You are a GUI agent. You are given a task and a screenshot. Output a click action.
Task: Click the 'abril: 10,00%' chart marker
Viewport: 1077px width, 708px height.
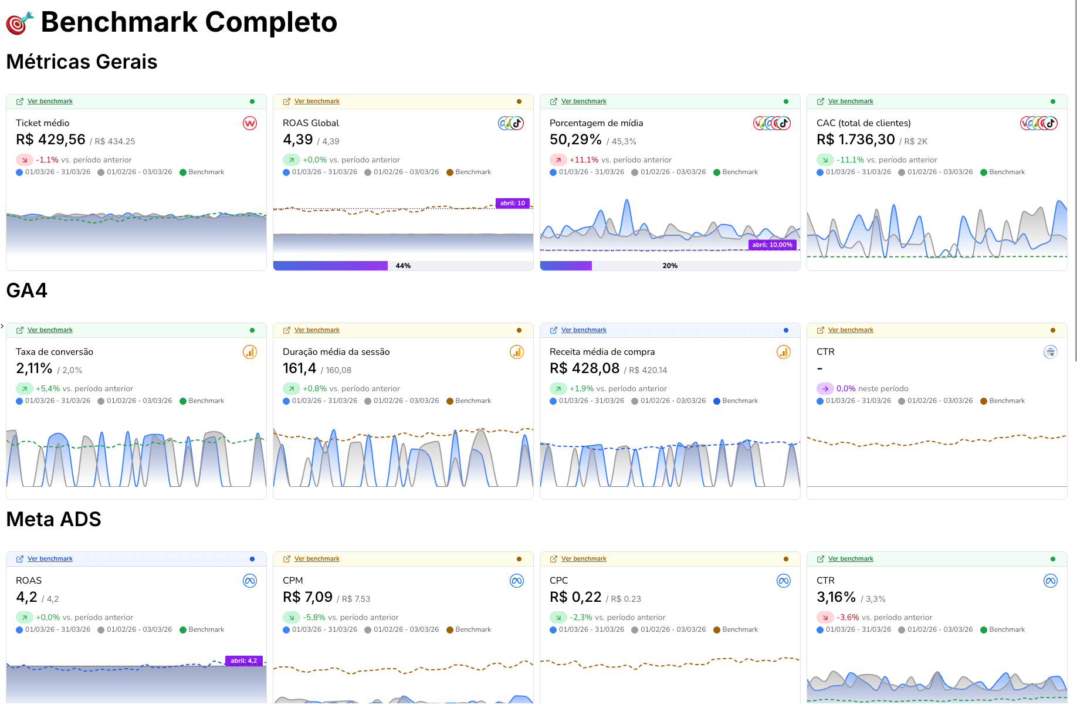pos(772,245)
